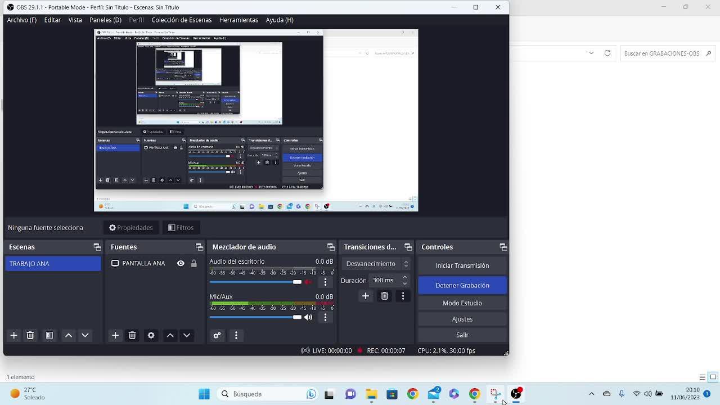The image size is (720, 405).
Task: Open scene filters icon in Escenas toolbar
Action: tap(49, 335)
